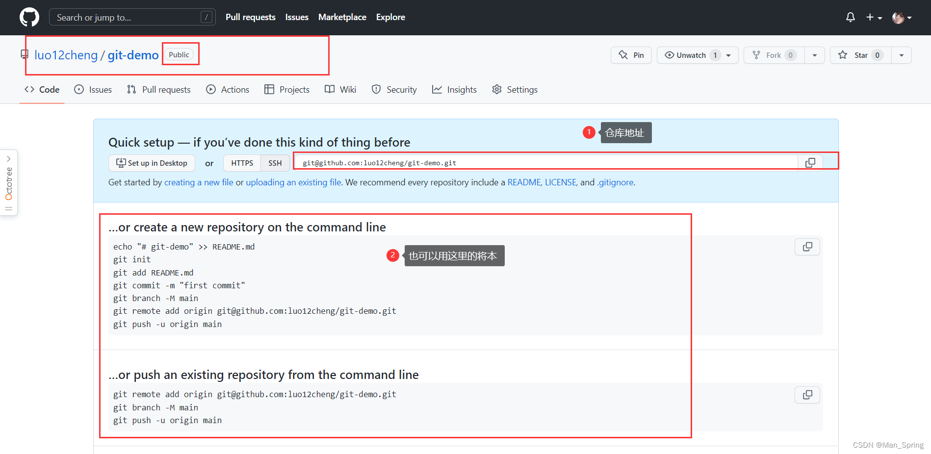Switch to the repository Issues tab
Screen dimensions: 931x454
(93, 89)
